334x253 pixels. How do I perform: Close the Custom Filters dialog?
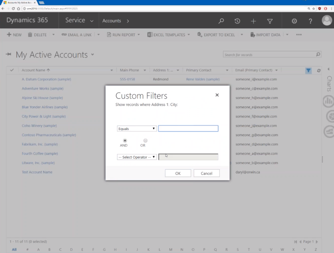[217, 95]
